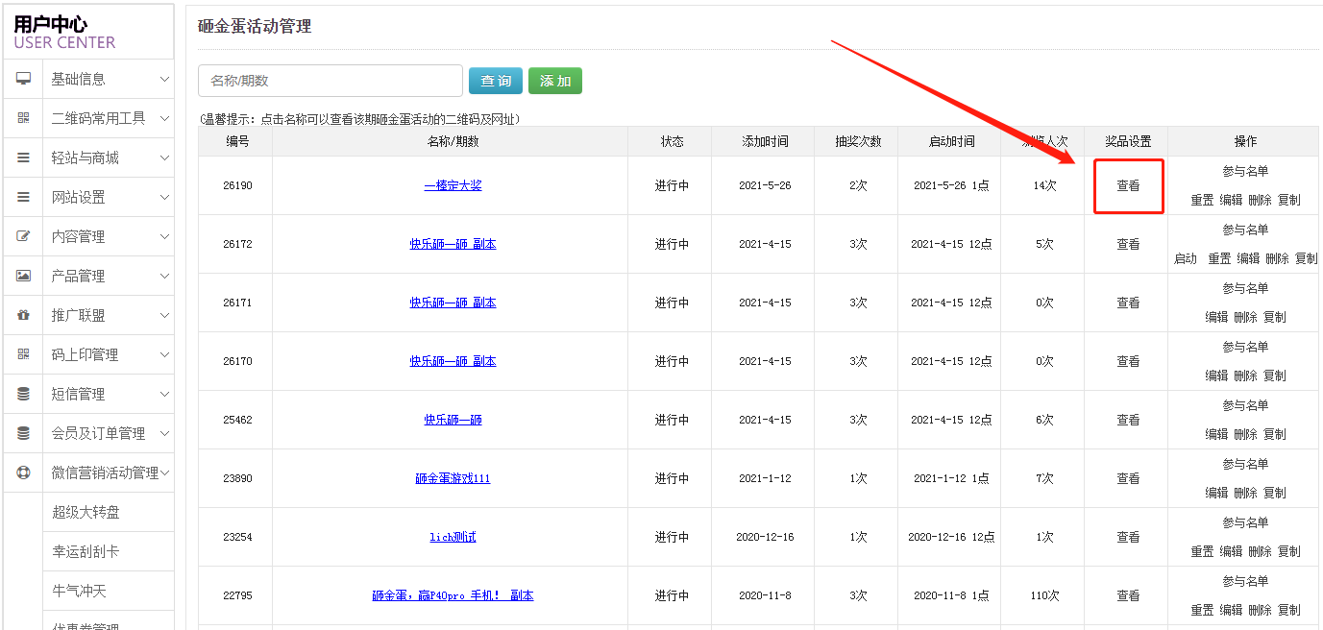Open the 一楼定大奖 activity link
The image size is (1323, 630).
click(453, 185)
